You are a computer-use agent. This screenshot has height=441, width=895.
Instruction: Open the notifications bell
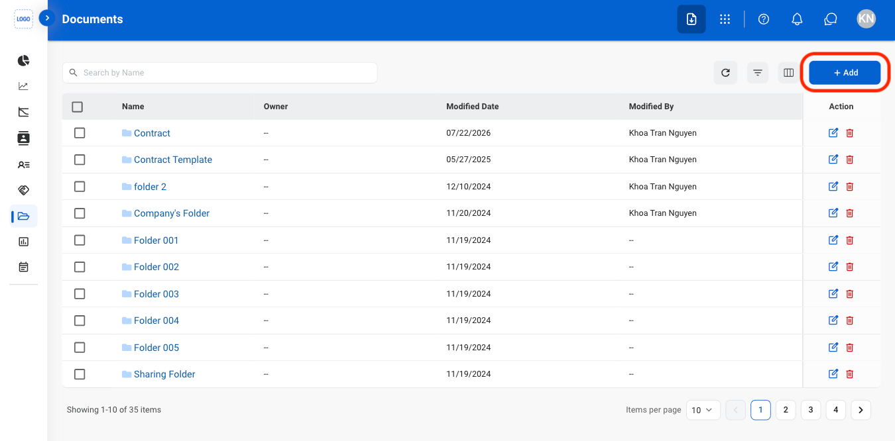(x=798, y=19)
